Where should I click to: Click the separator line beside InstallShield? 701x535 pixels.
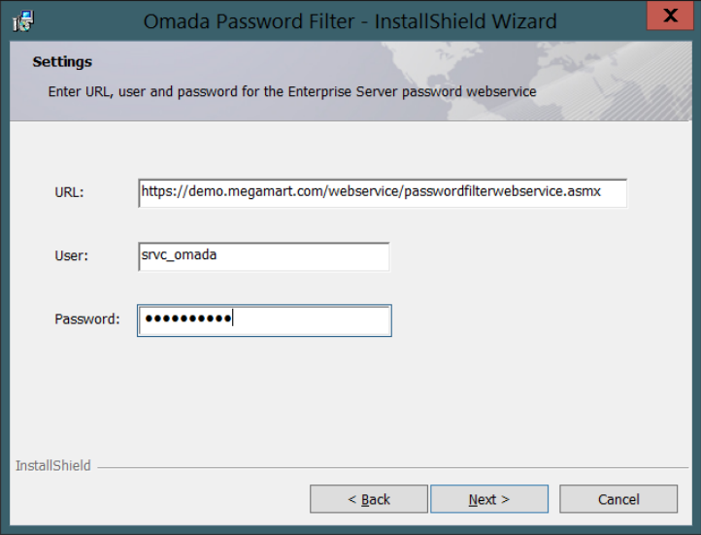coord(392,467)
